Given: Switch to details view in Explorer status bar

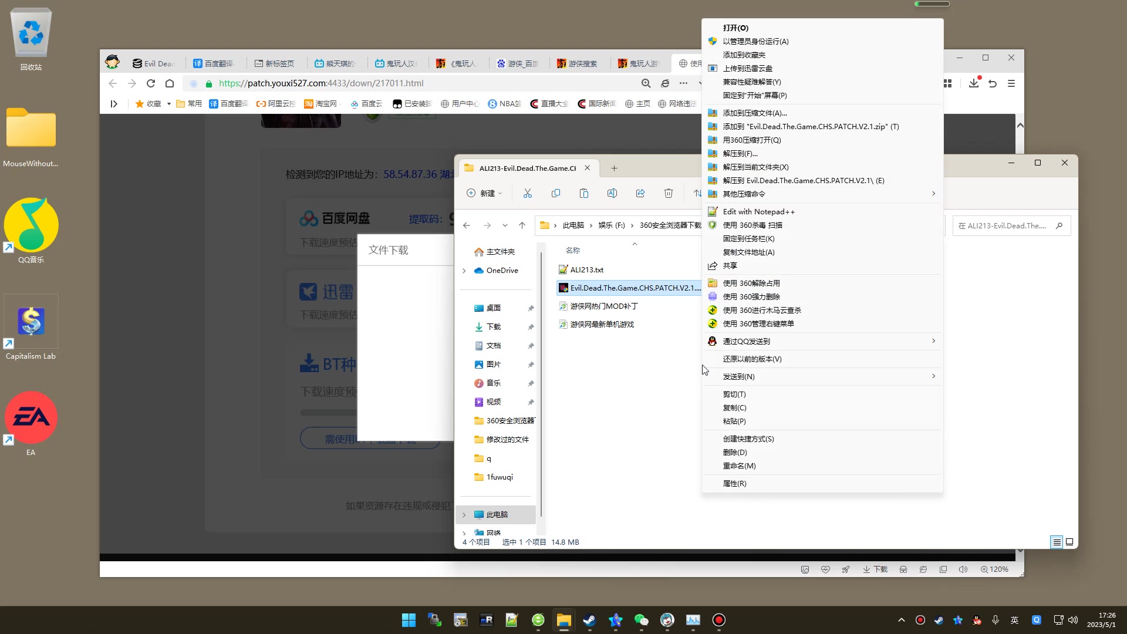Looking at the screenshot, I should coord(1057,542).
